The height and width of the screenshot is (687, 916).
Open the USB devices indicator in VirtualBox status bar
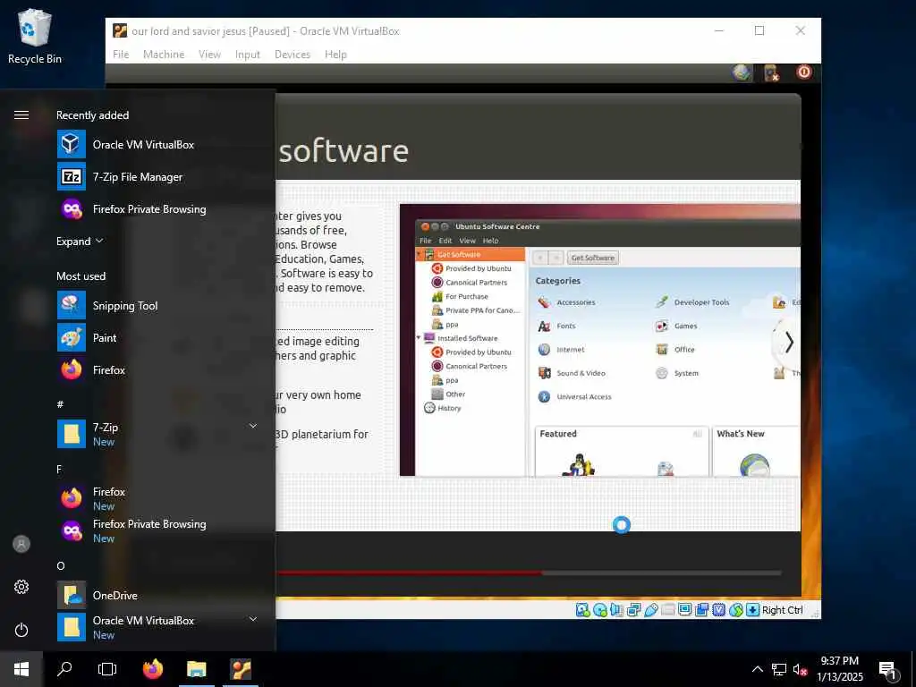click(651, 610)
